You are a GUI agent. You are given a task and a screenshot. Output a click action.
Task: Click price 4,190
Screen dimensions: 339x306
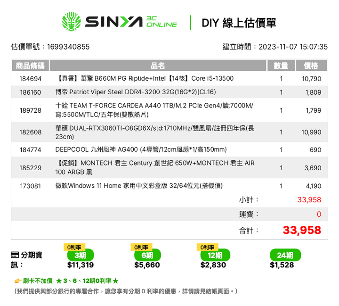click(314, 186)
